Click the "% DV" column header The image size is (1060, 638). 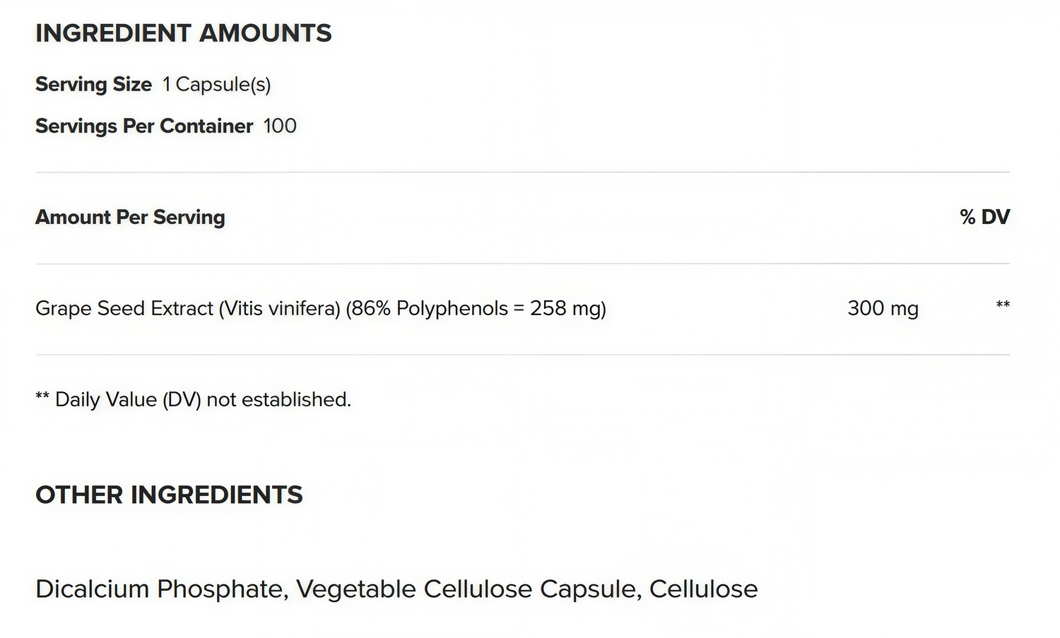984,217
